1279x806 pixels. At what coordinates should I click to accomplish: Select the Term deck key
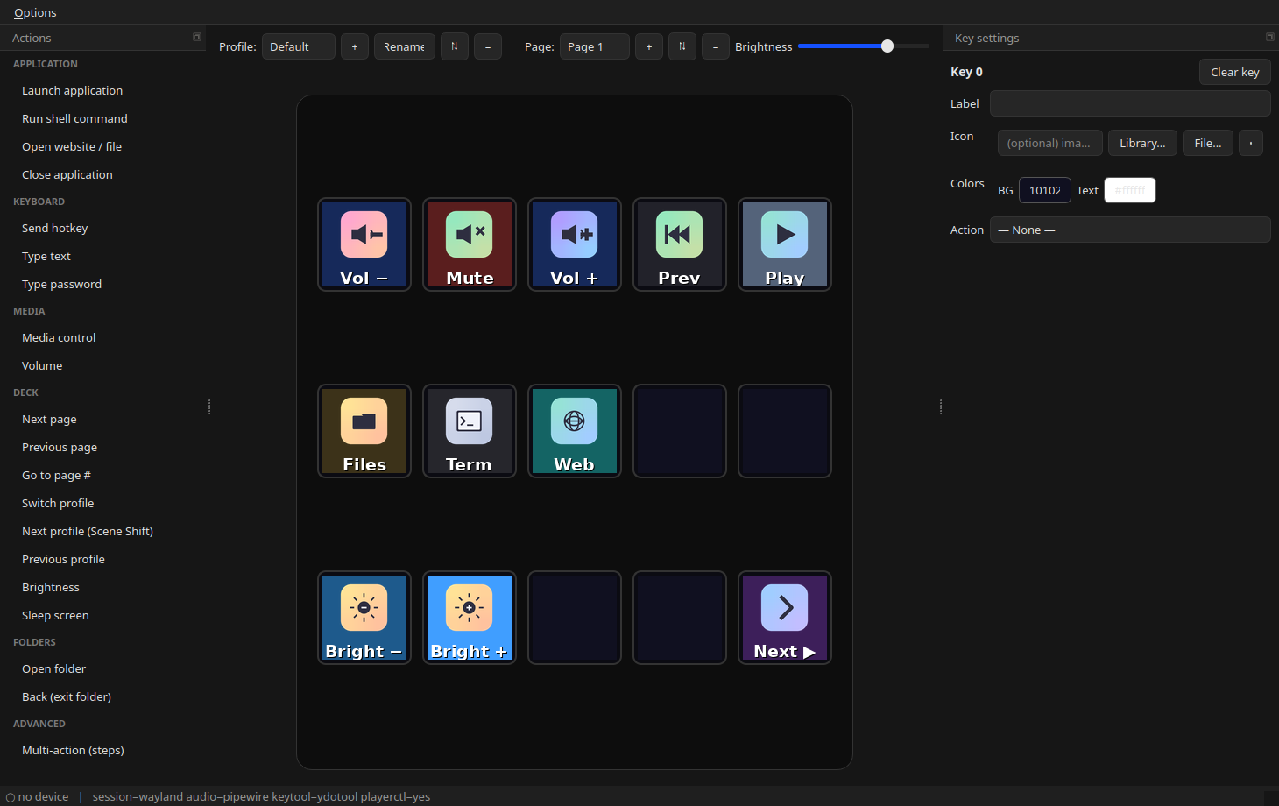pos(470,431)
